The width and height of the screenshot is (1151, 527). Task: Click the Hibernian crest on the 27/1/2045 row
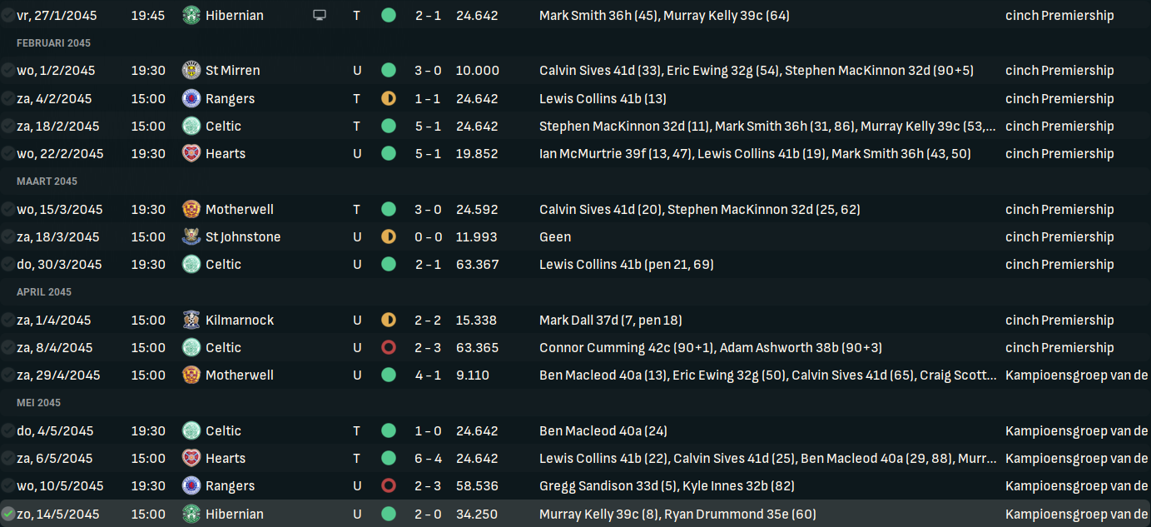tap(191, 15)
